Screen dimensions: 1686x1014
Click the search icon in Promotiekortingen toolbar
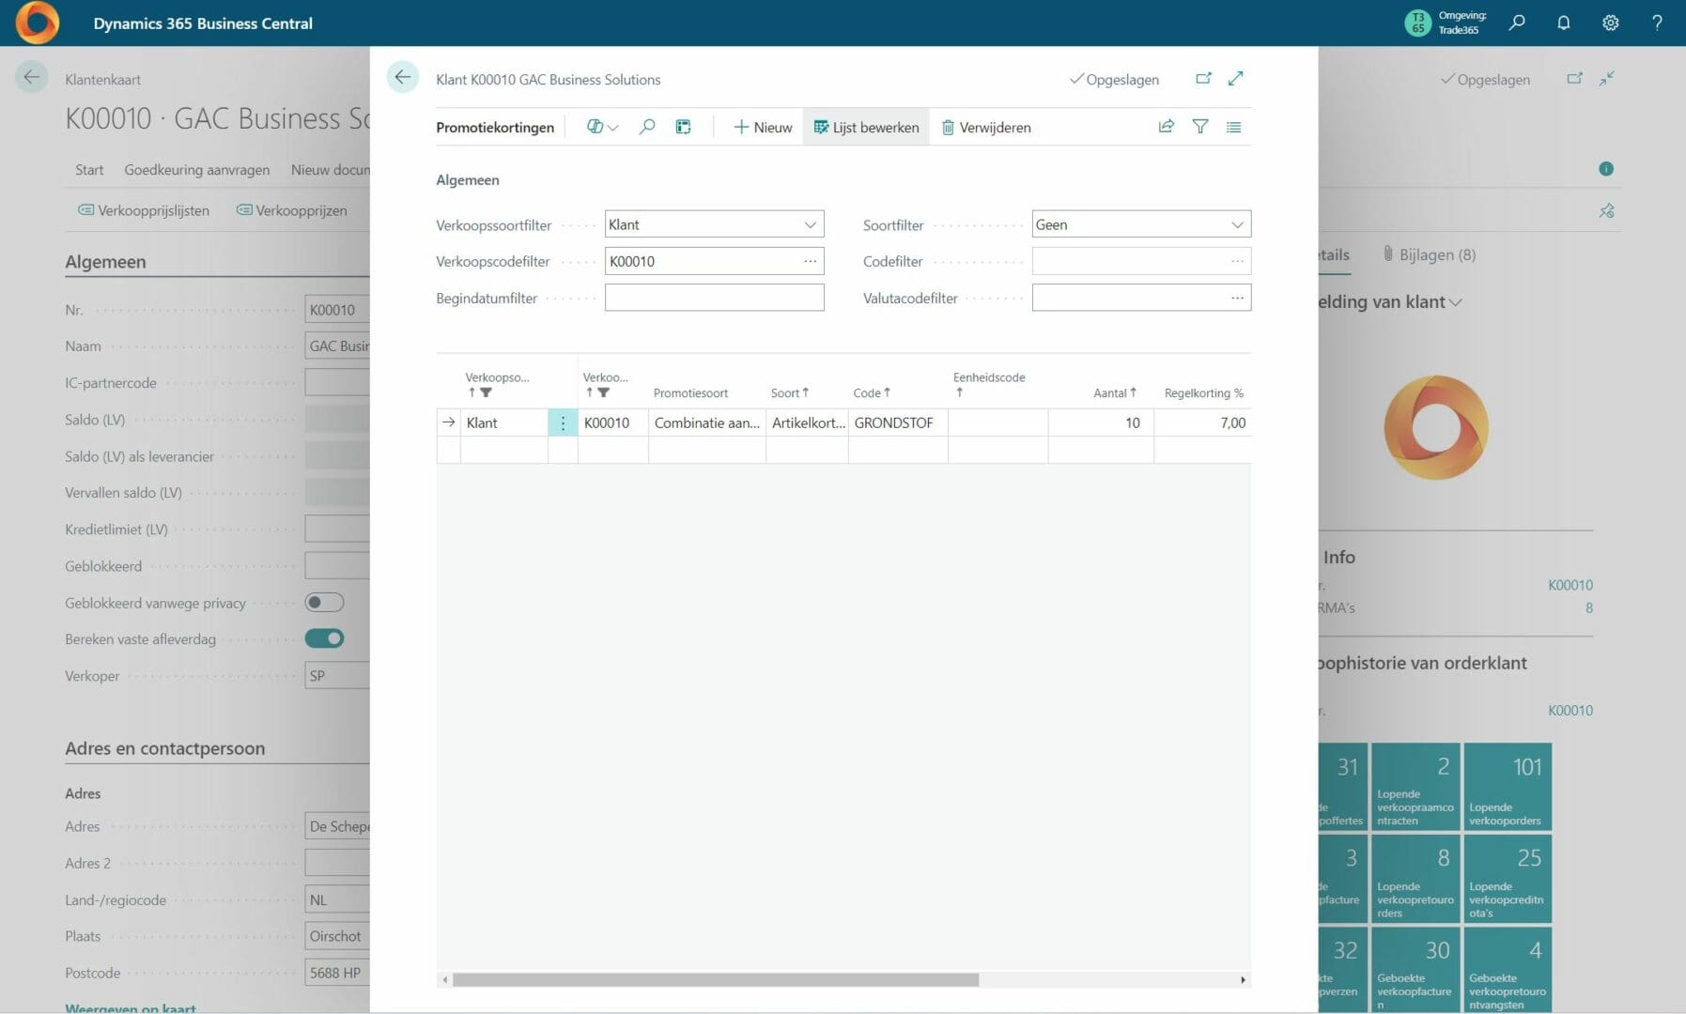point(646,127)
